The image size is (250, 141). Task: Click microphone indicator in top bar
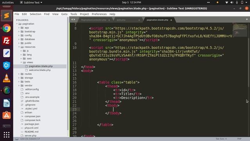(x=237, y=2)
